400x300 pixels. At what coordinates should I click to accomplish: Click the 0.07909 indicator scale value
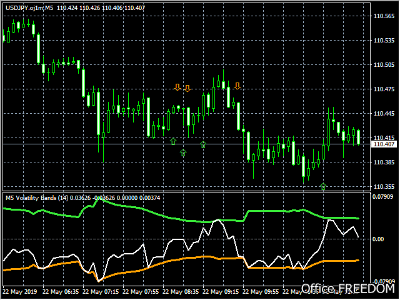point(382,197)
